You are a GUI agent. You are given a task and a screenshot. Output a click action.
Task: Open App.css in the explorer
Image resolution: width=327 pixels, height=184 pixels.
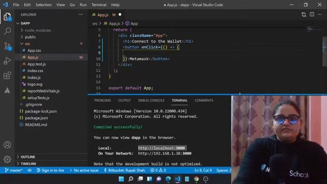coord(34,51)
